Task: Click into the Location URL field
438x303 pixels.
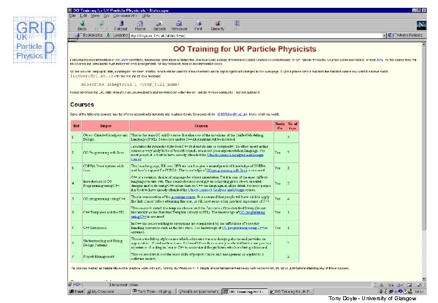Action: [x=255, y=35]
